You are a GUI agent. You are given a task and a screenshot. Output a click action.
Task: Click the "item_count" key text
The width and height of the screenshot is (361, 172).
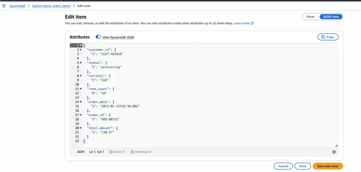[x=97, y=89]
